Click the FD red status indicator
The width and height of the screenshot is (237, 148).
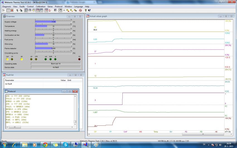(x=79, y=59)
